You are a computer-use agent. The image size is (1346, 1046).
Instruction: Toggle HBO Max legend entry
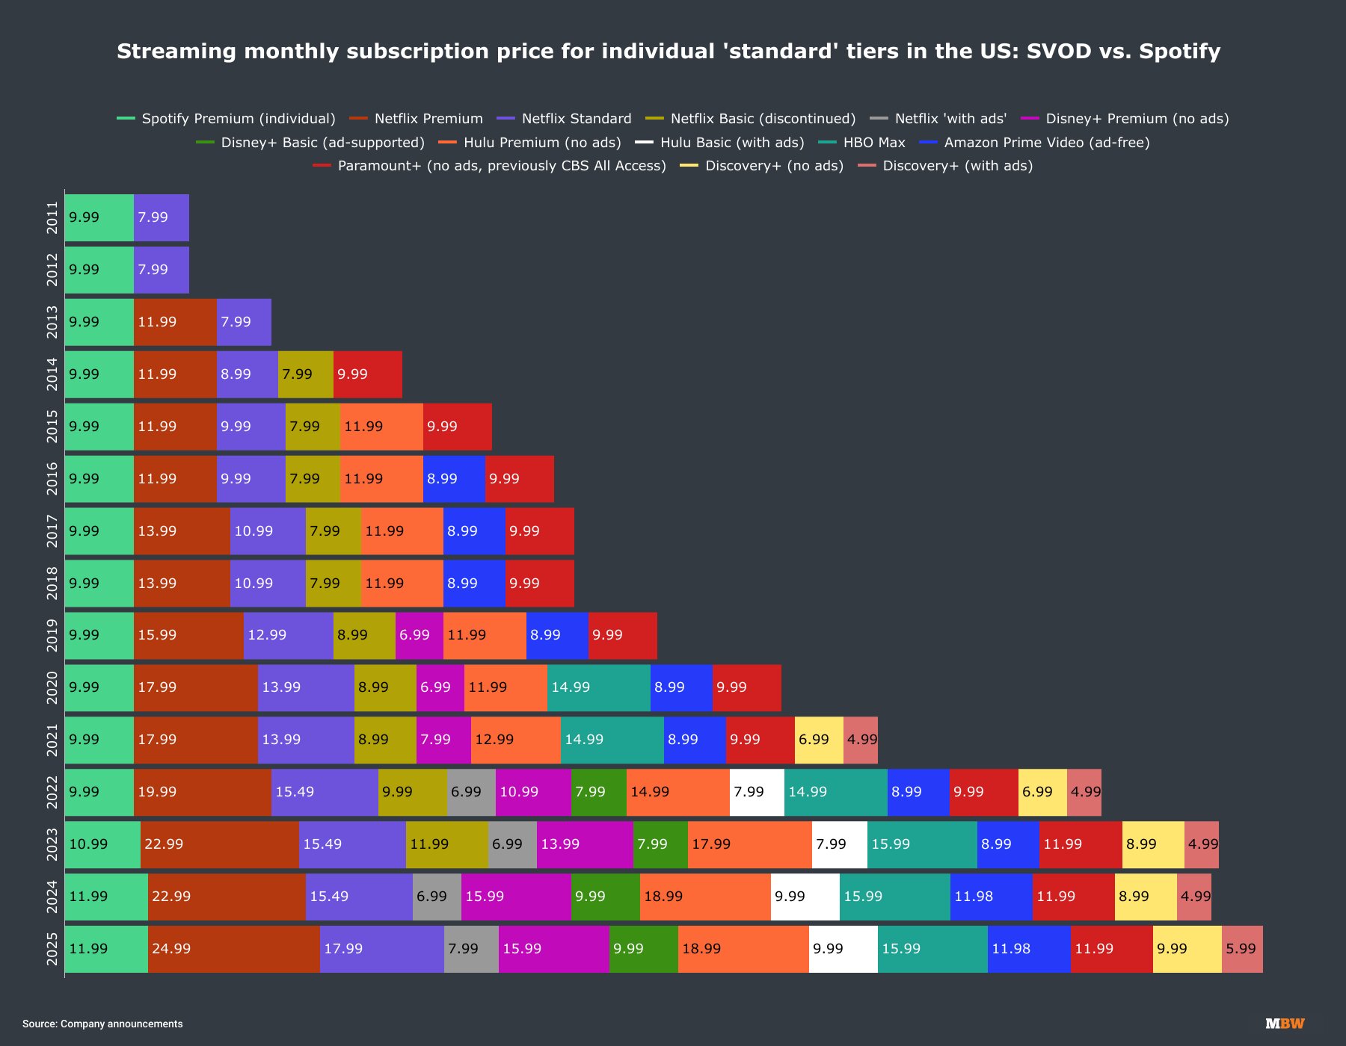coord(861,143)
